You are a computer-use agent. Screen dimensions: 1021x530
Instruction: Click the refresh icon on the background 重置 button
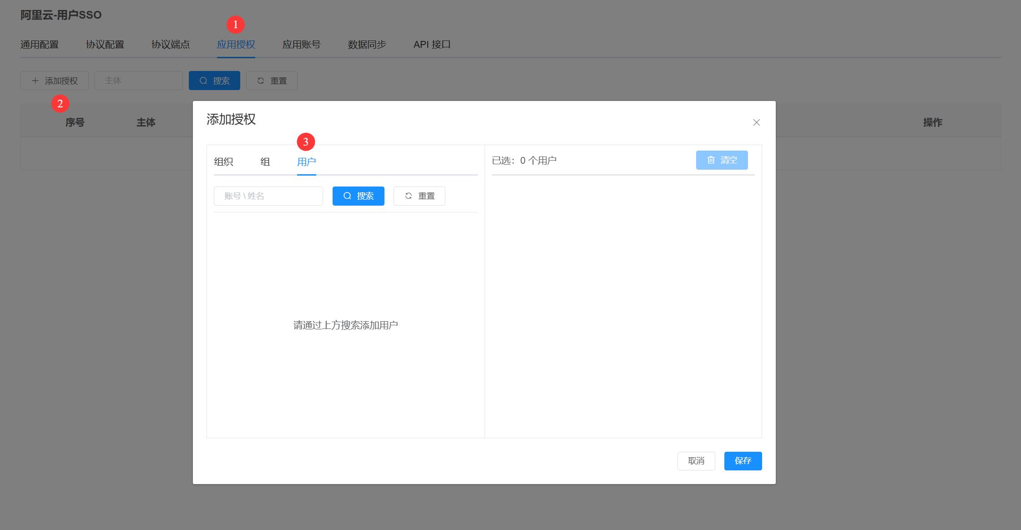[x=261, y=81]
